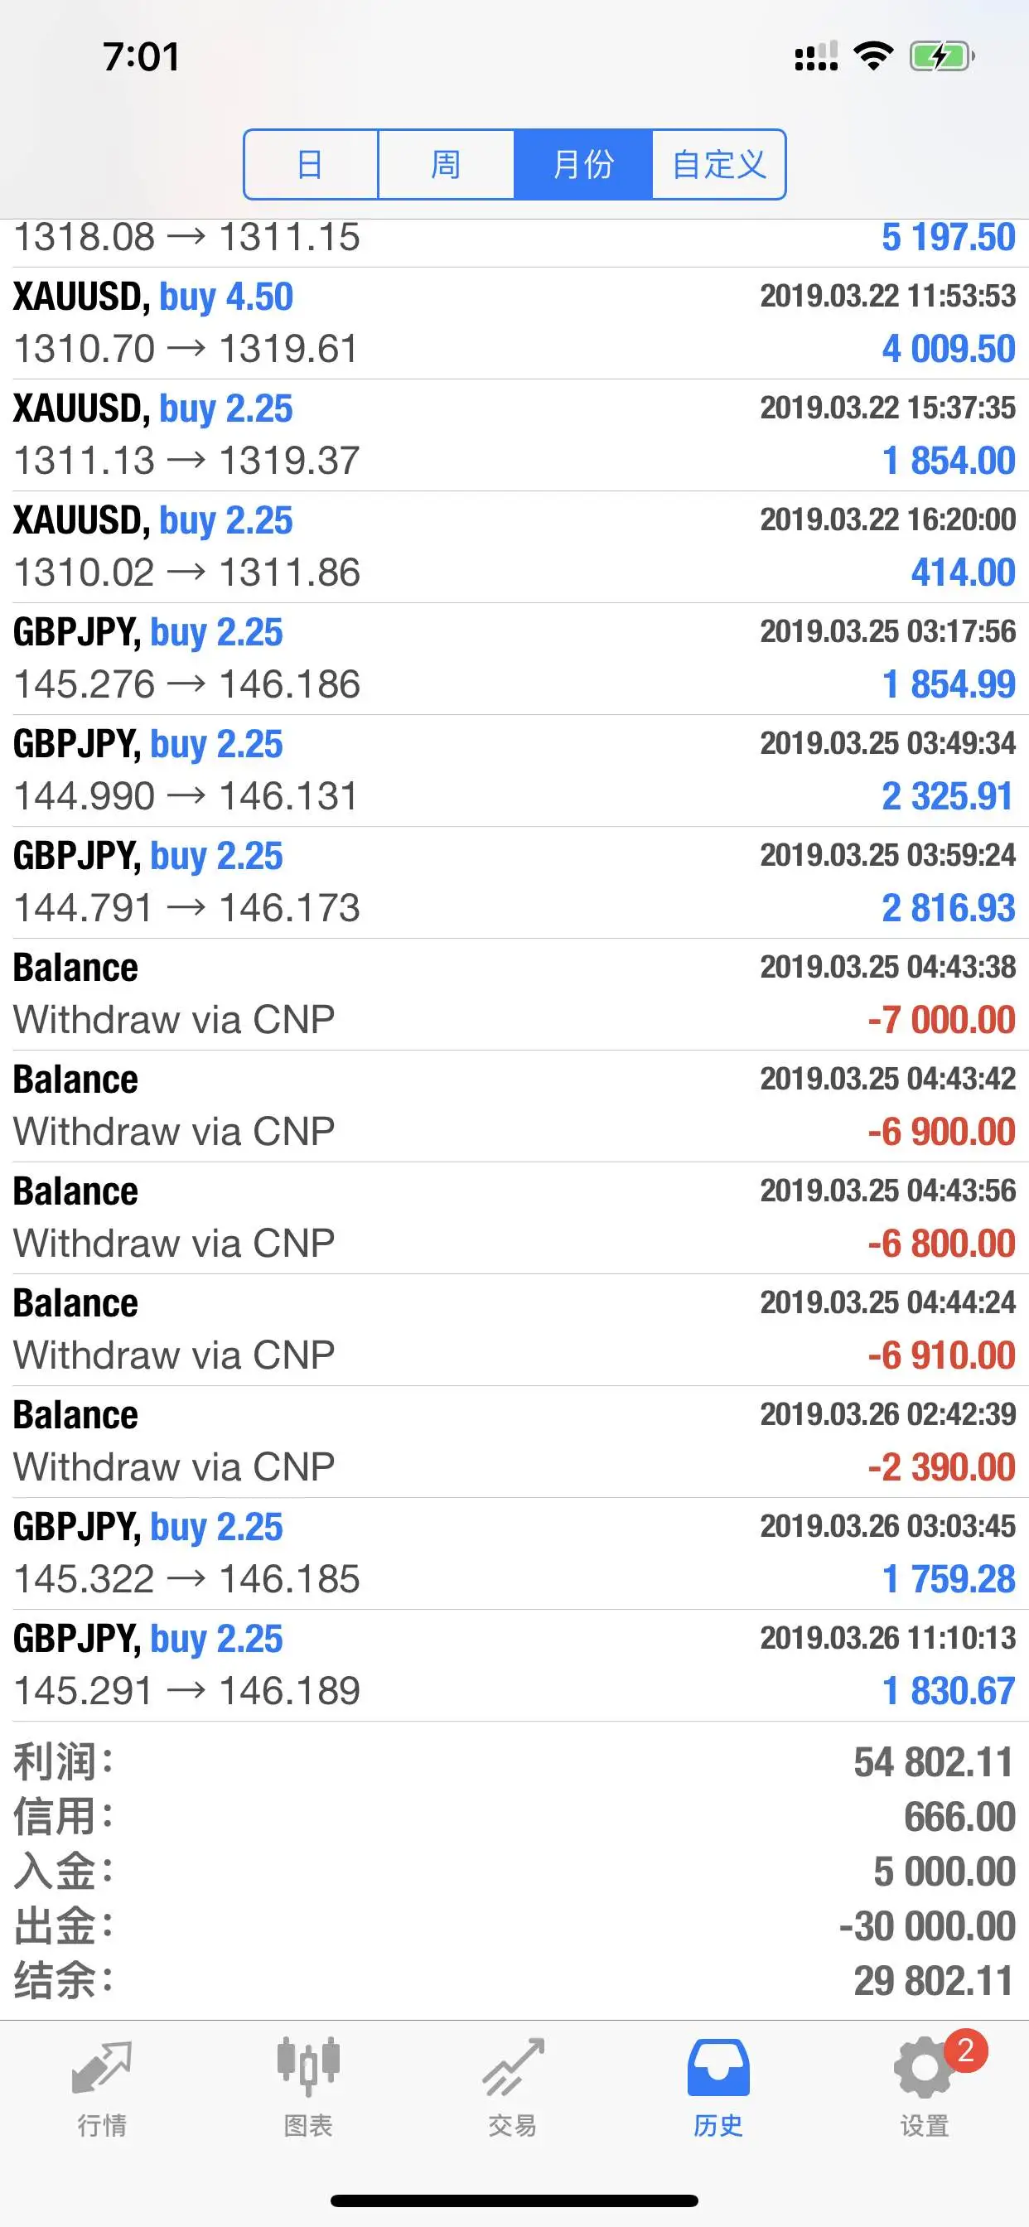
Task: Select the 月份 month period segment
Action: [582, 164]
